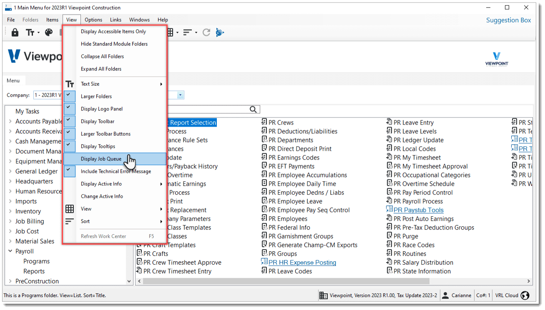Select Reports under Payroll
The image size is (545, 310).
(34, 271)
